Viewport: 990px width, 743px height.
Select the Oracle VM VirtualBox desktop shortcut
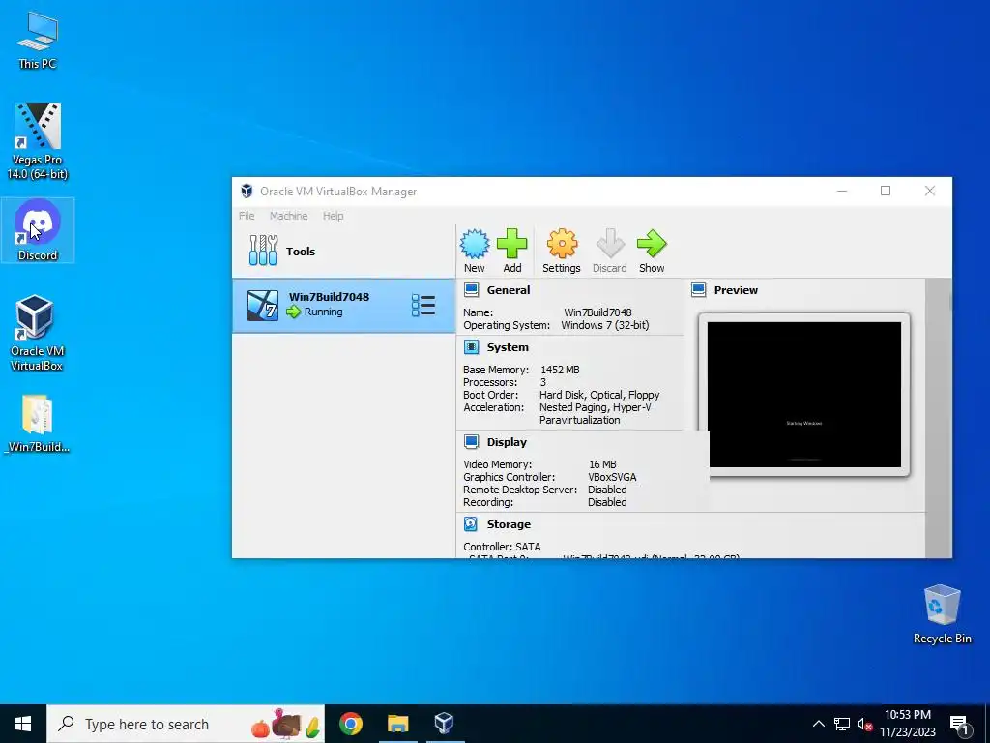coord(37,333)
